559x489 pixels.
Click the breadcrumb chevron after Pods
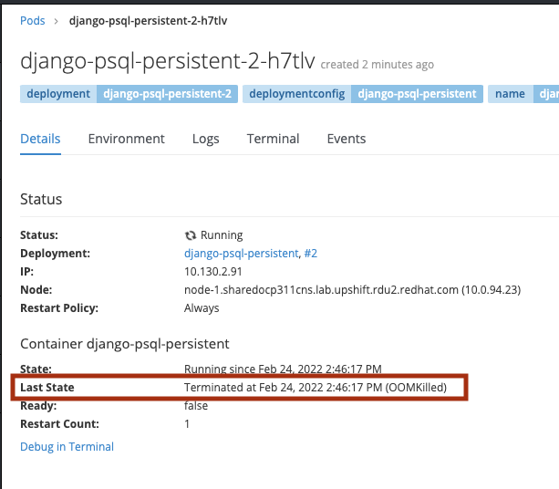57,20
